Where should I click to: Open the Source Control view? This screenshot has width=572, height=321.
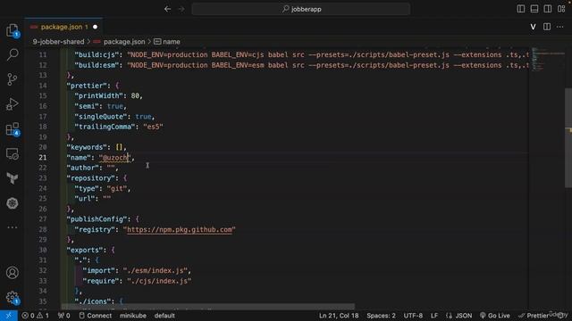(x=13, y=79)
